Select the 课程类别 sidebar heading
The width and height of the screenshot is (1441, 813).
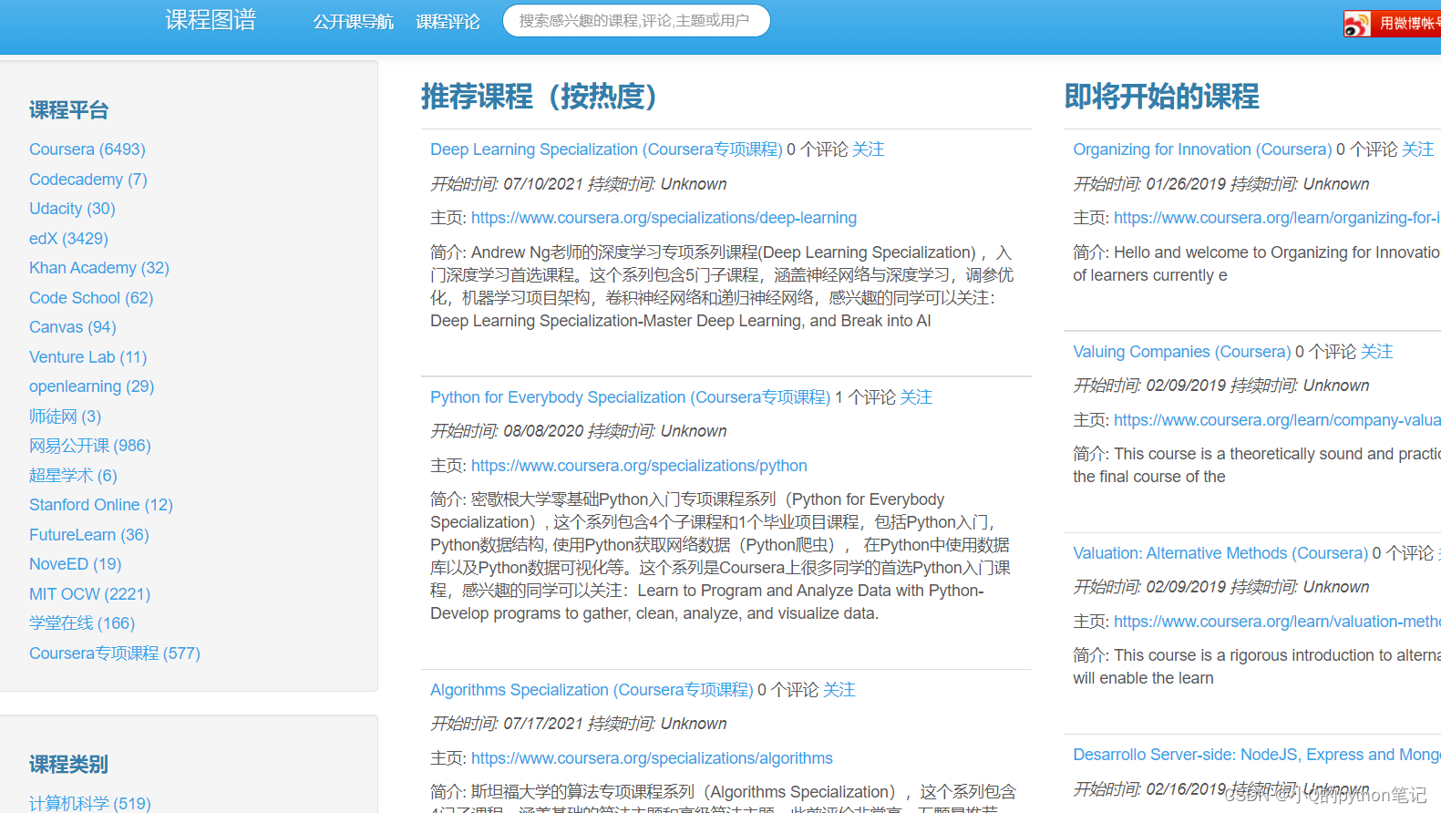pos(69,764)
